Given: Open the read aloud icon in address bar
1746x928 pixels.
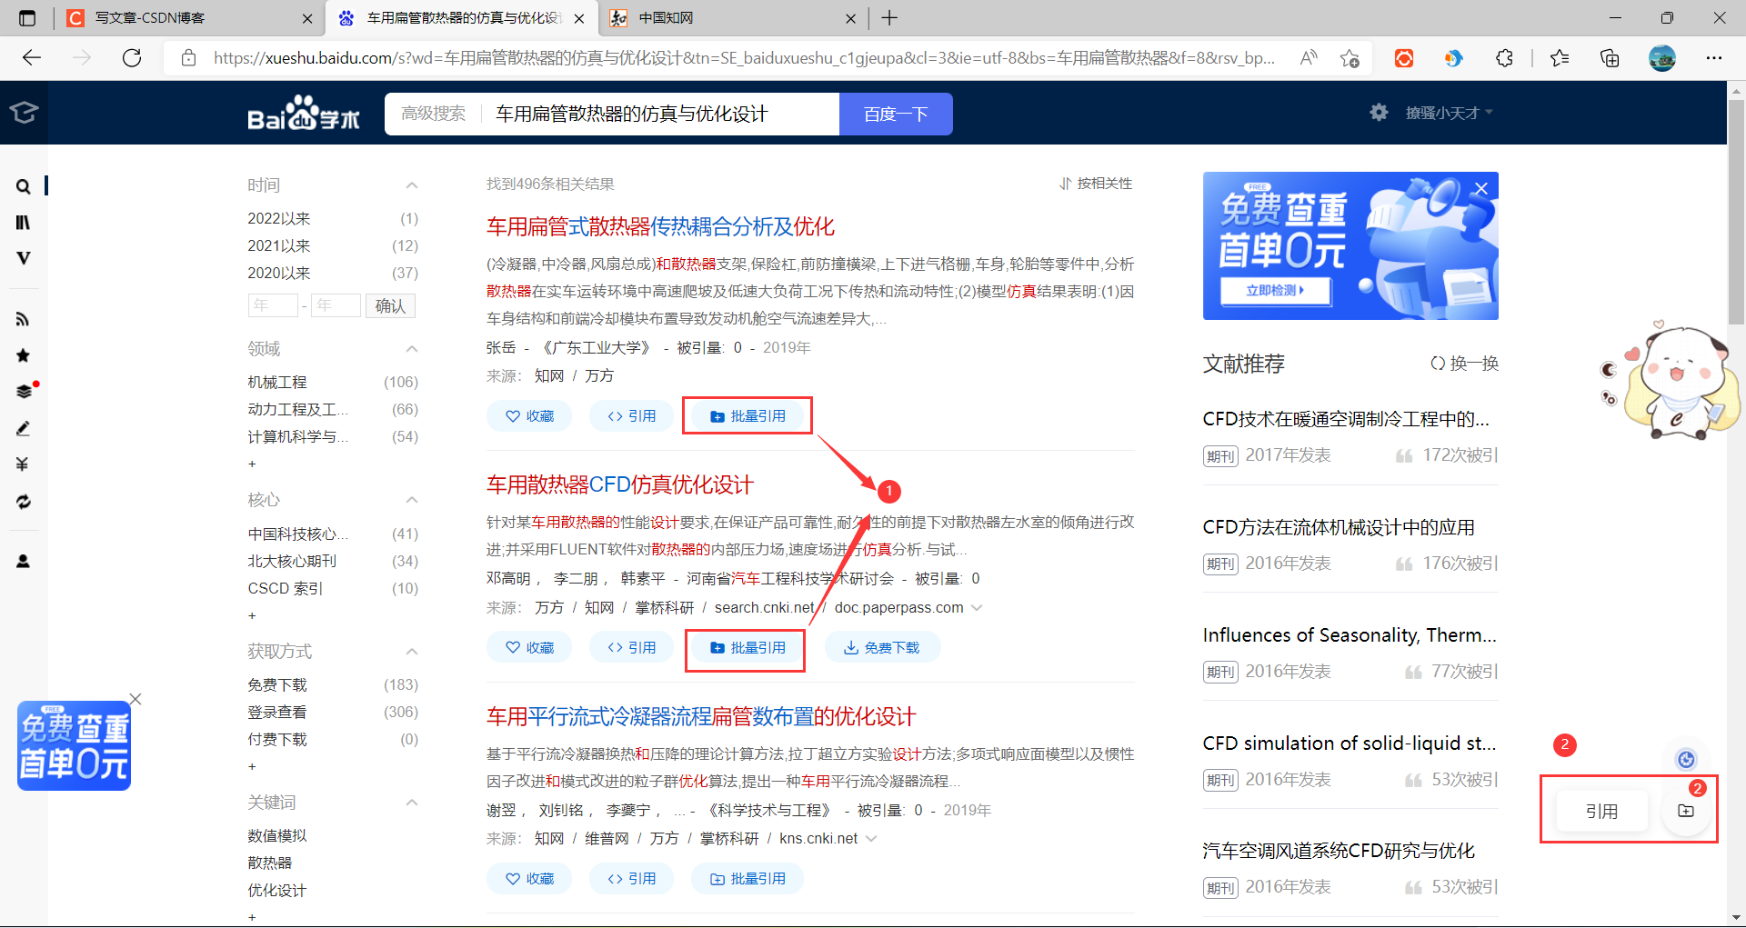Looking at the screenshot, I should [1309, 58].
